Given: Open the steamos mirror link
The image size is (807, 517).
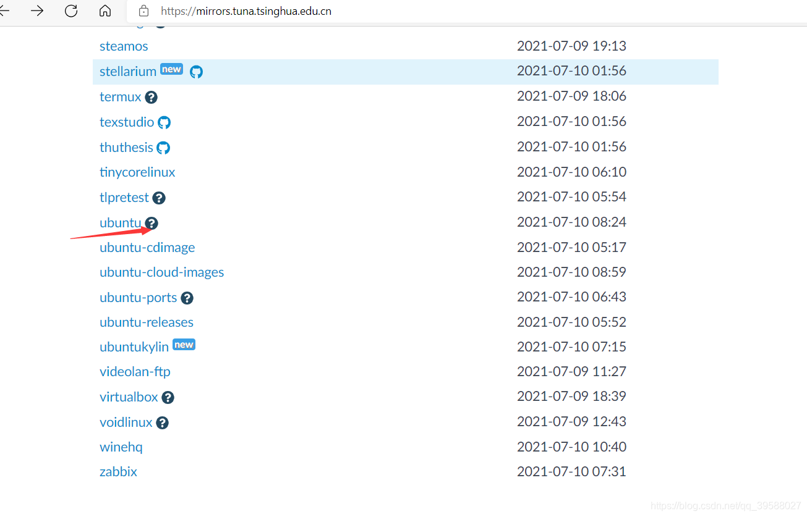Looking at the screenshot, I should click(x=124, y=46).
